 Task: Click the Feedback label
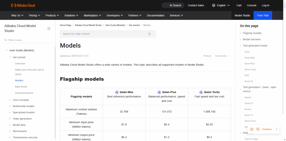point(267,129)
